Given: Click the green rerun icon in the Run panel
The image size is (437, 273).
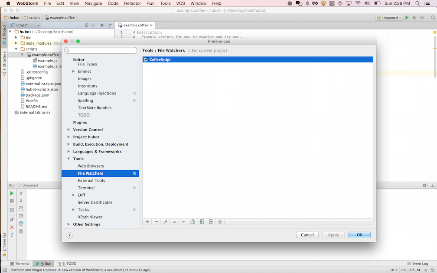Looking at the screenshot, I should click(x=12, y=193).
